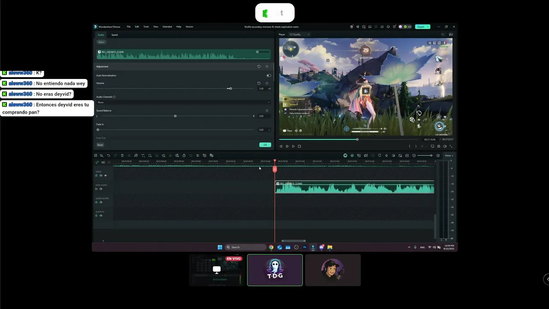Viewport: 549px width, 309px height.
Task: Mute the AUDIO OUTRO track
Action: [x=101, y=202]
